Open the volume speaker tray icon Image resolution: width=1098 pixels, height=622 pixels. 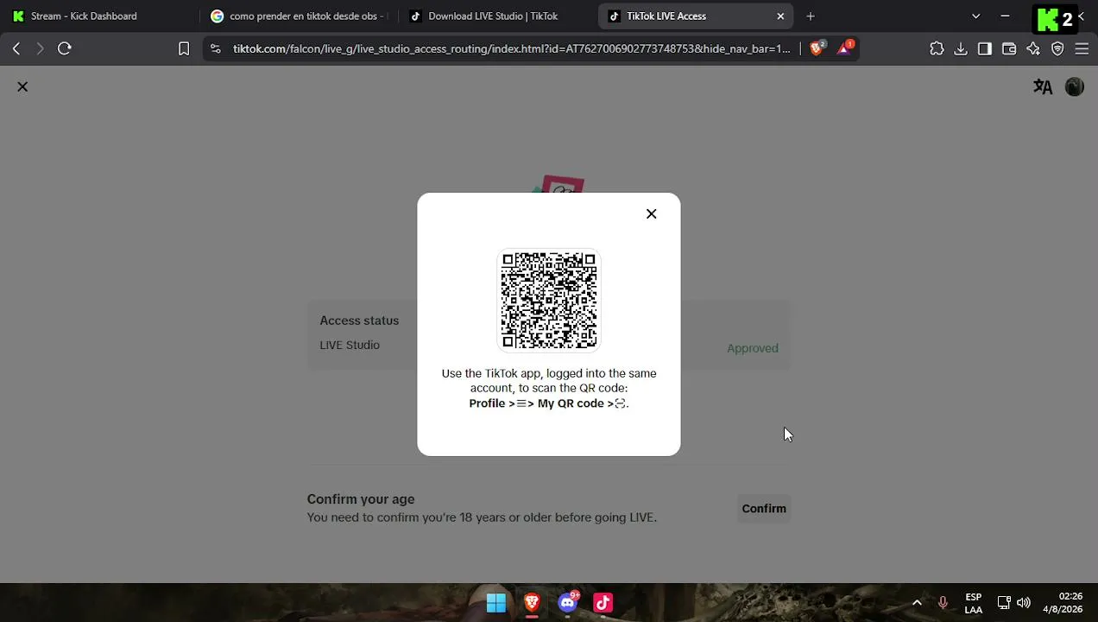pyautogui.click(x=1024, y=603)
